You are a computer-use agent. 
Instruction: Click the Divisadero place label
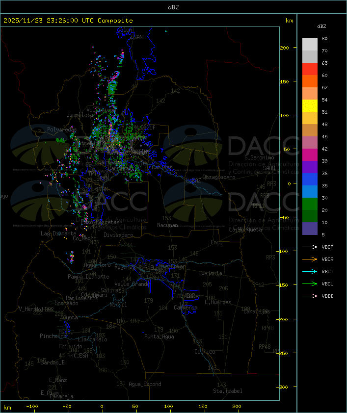point(119,235)
